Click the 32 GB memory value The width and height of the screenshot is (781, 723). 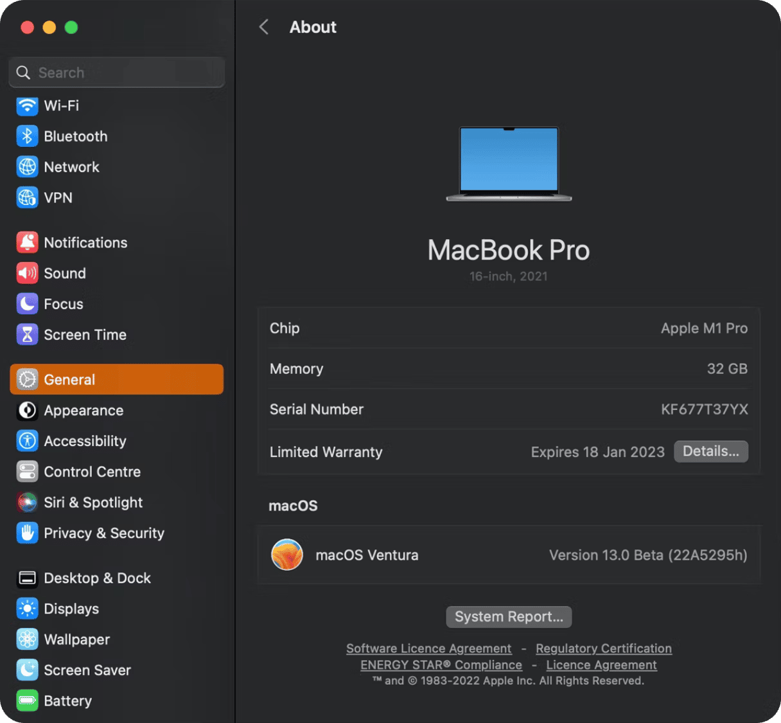click(727, 369)
